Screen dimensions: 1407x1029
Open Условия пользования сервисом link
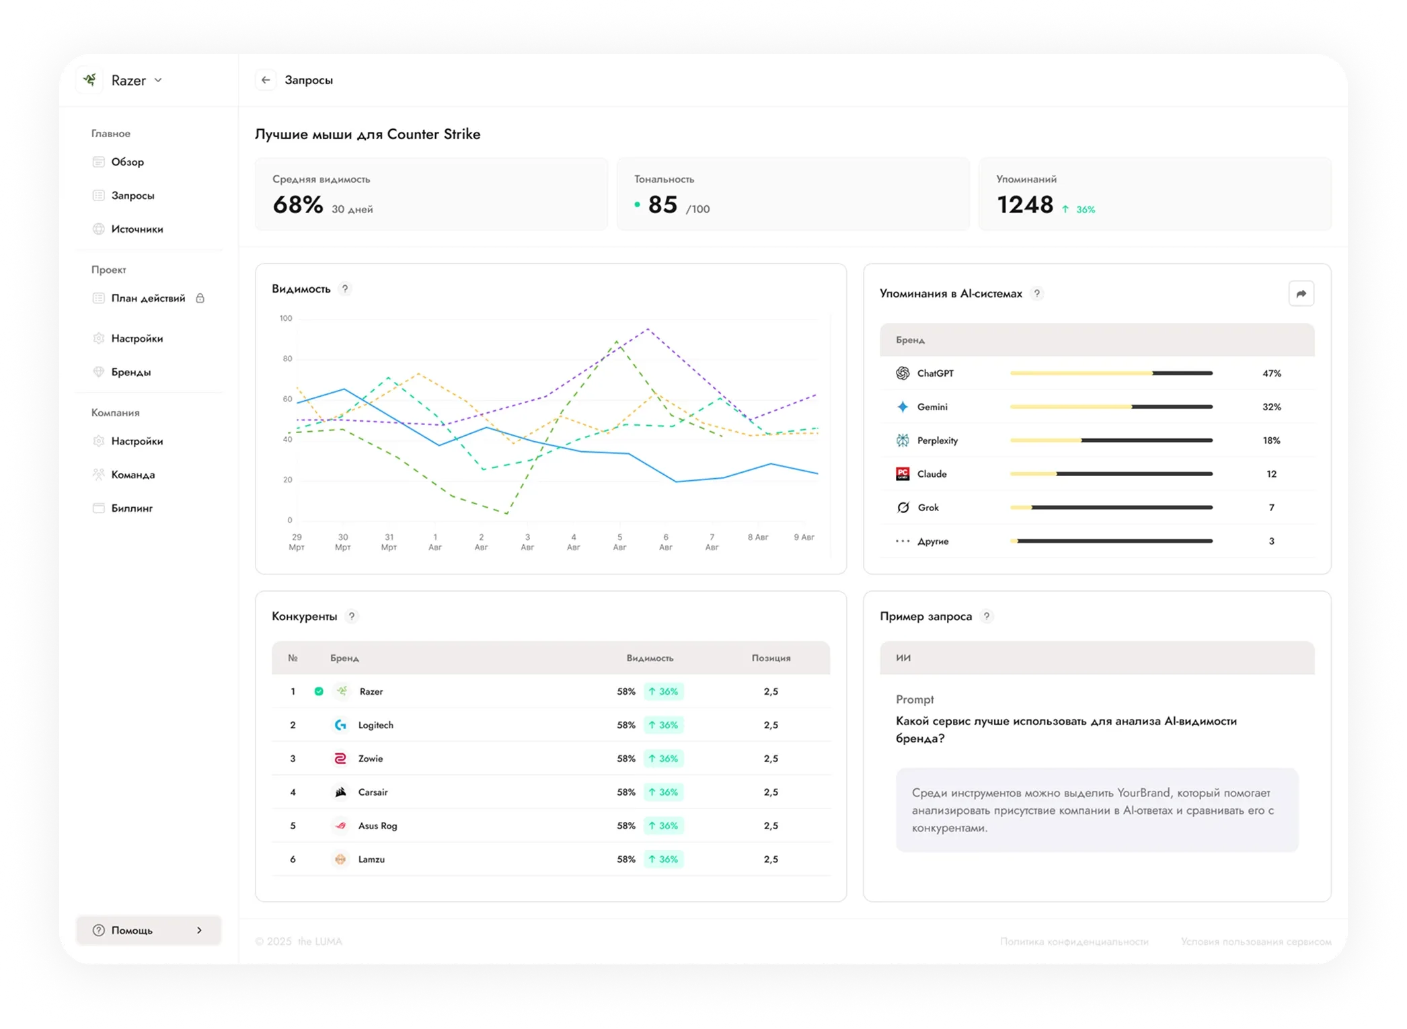coord(1256,942)
